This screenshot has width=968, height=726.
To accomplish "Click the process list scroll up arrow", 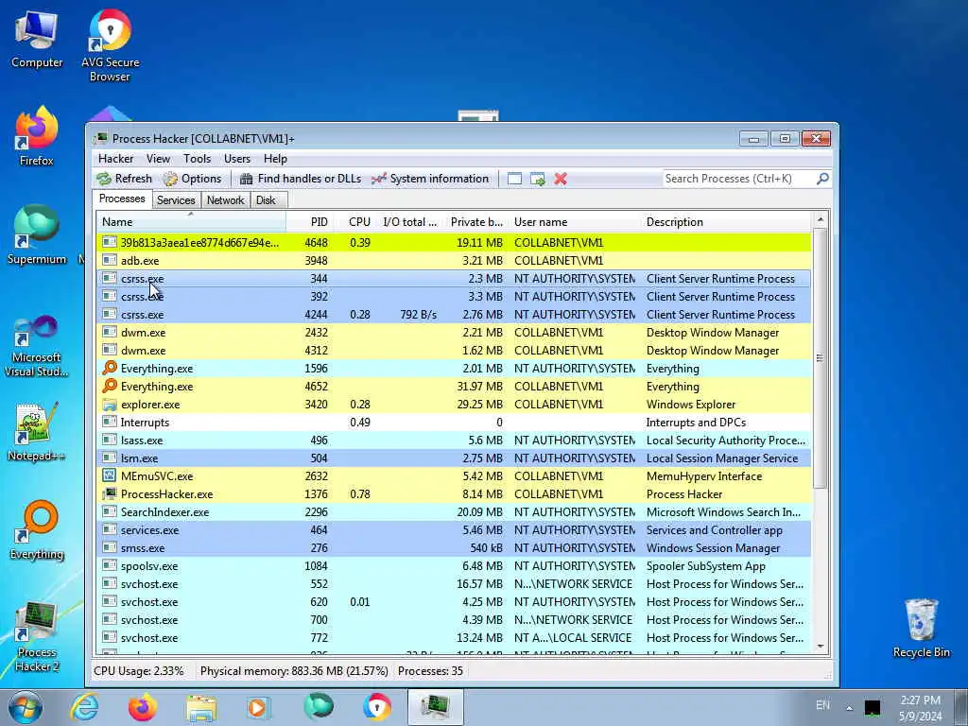I will [820, 219].
